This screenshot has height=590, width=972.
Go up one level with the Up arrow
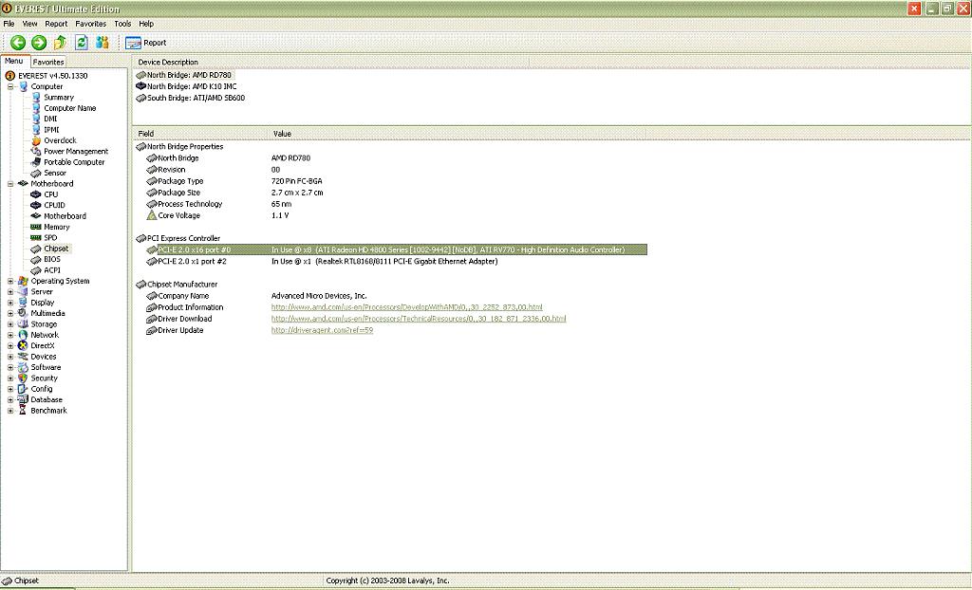click(x=60, y=42)
